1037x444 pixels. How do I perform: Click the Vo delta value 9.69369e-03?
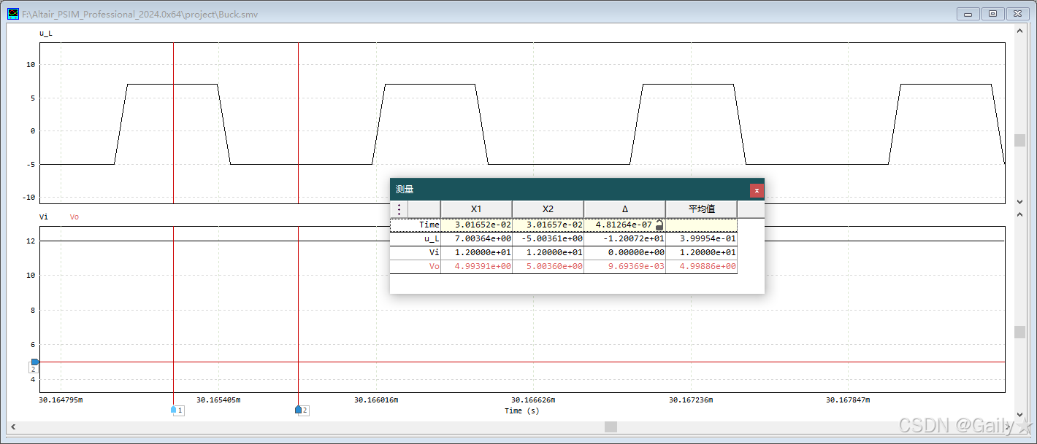coord(636,266)
